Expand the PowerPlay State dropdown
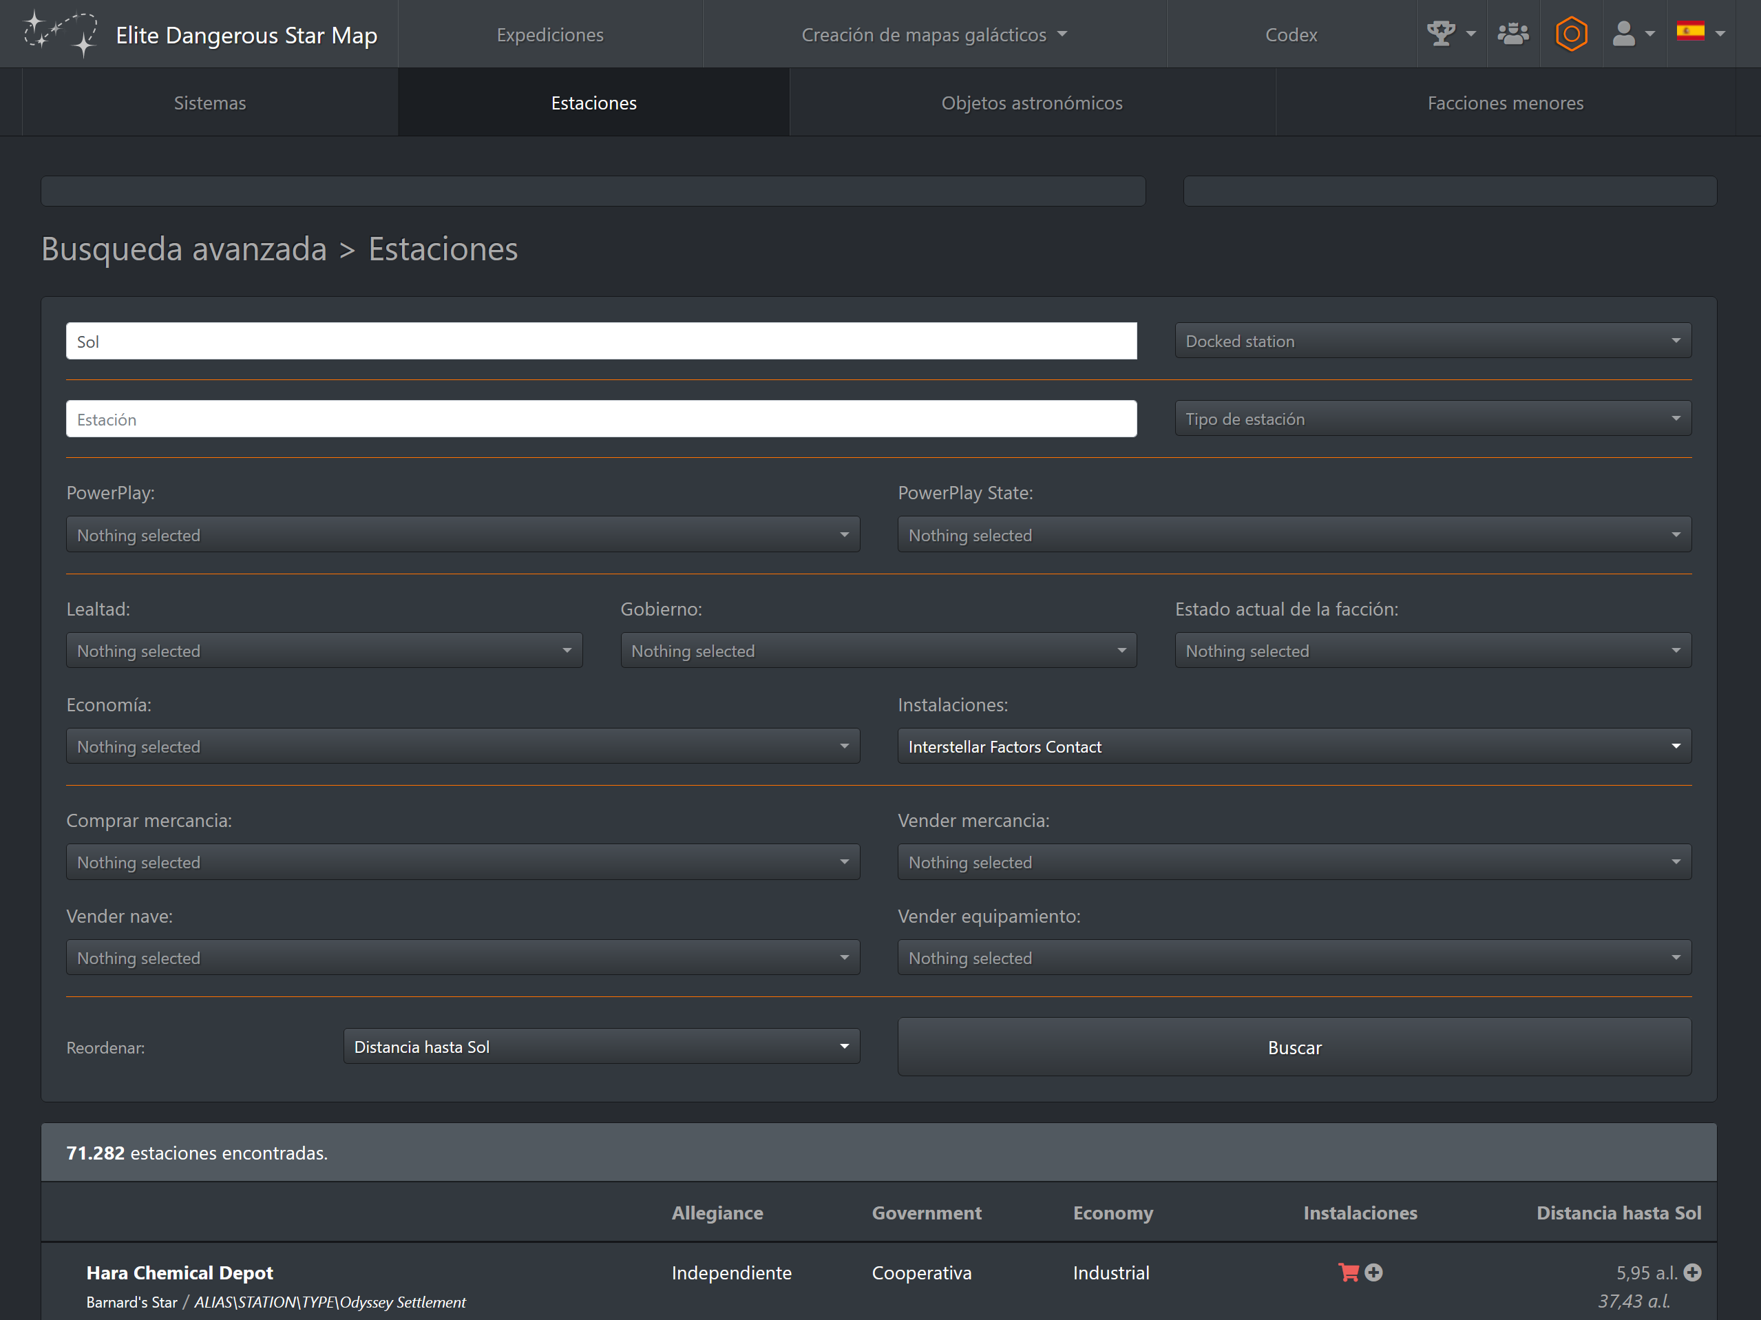This screenshot has width=1761, height=1320. [x=1294, y=534]
